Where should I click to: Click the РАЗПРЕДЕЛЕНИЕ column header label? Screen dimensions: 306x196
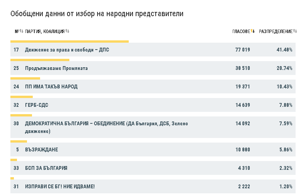click(x=276, y=31)
